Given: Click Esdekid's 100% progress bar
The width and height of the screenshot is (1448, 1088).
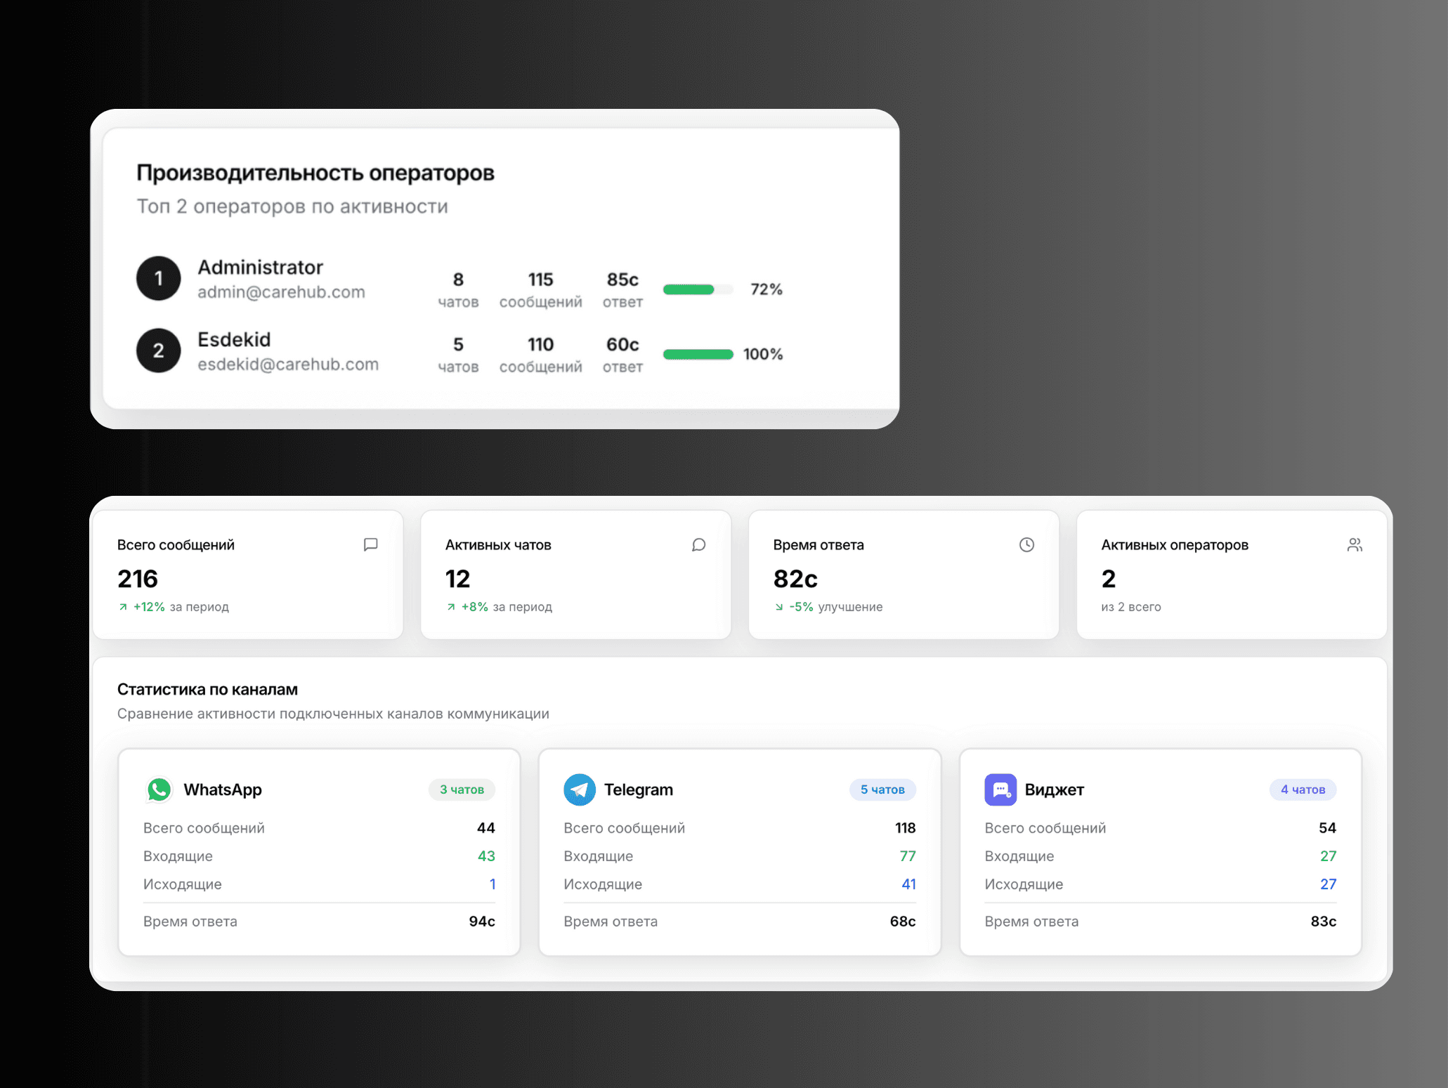Looking at the screenshot, I should click(698, 354).
